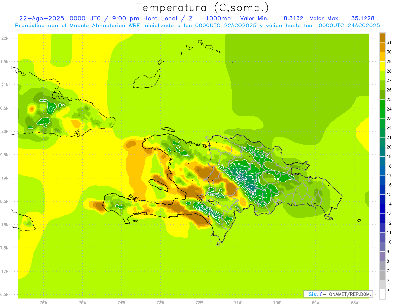The image size is (398, 307).
Task: Click the colorbar tick label "28"
Action: [389, 71]
